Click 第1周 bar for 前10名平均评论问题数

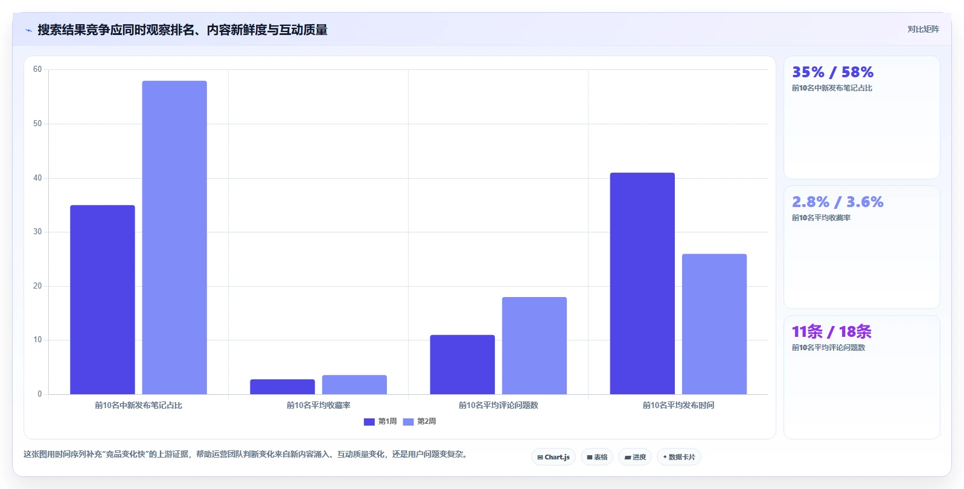462,365
